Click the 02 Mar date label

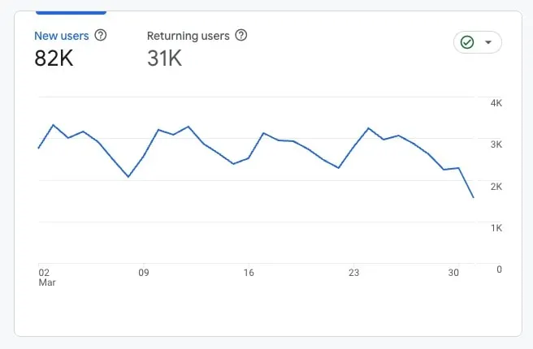47,278
